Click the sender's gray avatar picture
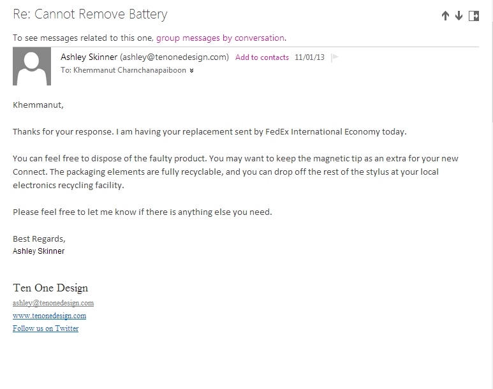Screen dimensions: 493x389 click(x=32, y=66)
